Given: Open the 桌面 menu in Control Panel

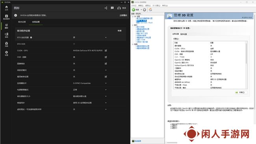Looking at the screenshot, I should [x=148, y=6].
